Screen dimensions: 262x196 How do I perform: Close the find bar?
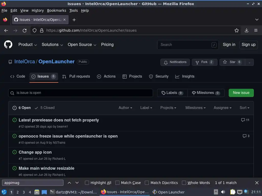pyautogui.click(x=257, y=183)
